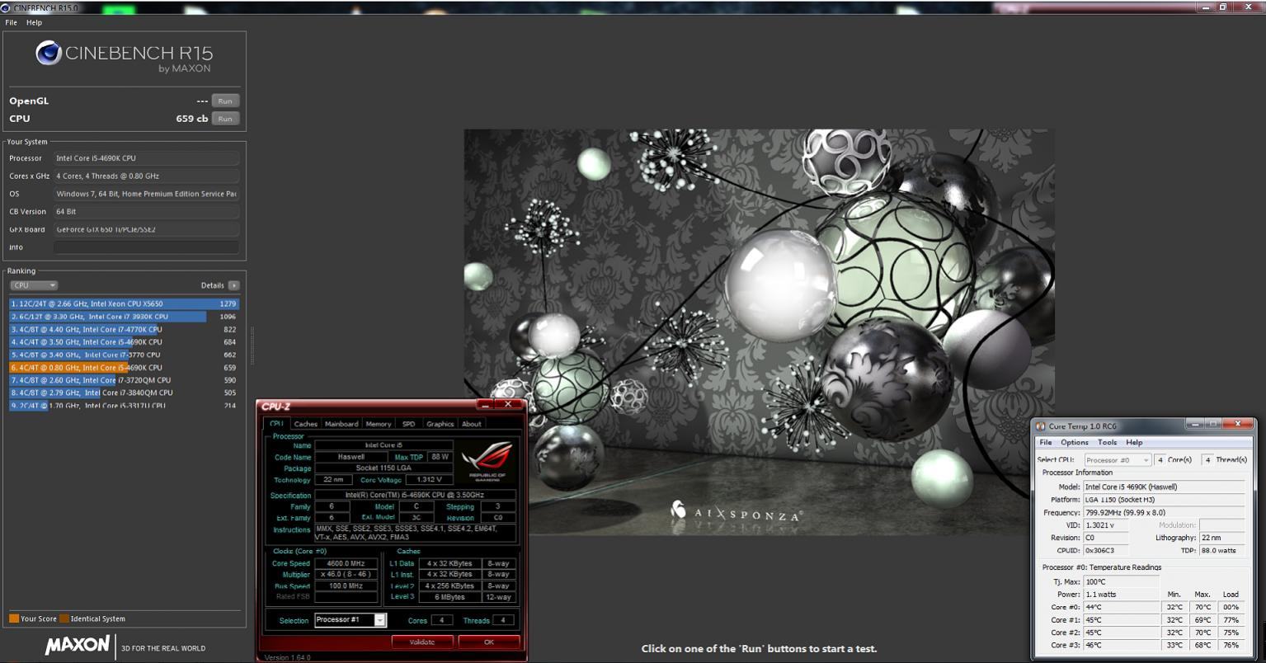Open Core Temp File menu
This screenshot has width=1266, height=663.
[x=1046, y=443]
